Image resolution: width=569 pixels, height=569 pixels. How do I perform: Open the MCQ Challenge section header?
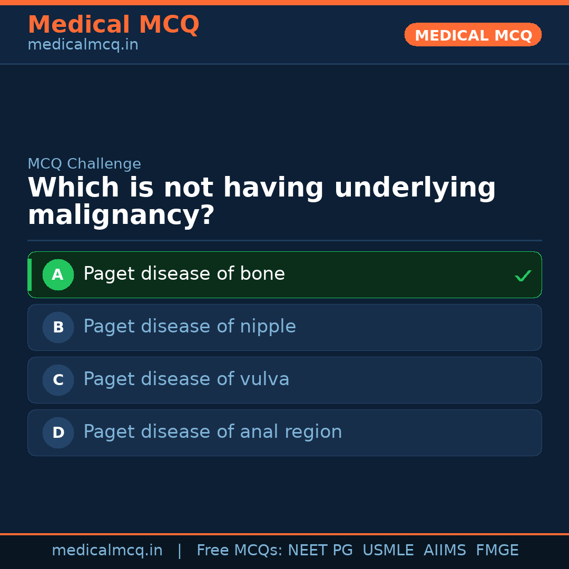click(84, 164)
